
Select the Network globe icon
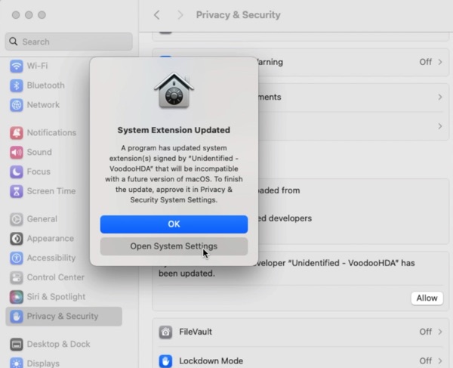pyautogui.click(x=16, y=105)
